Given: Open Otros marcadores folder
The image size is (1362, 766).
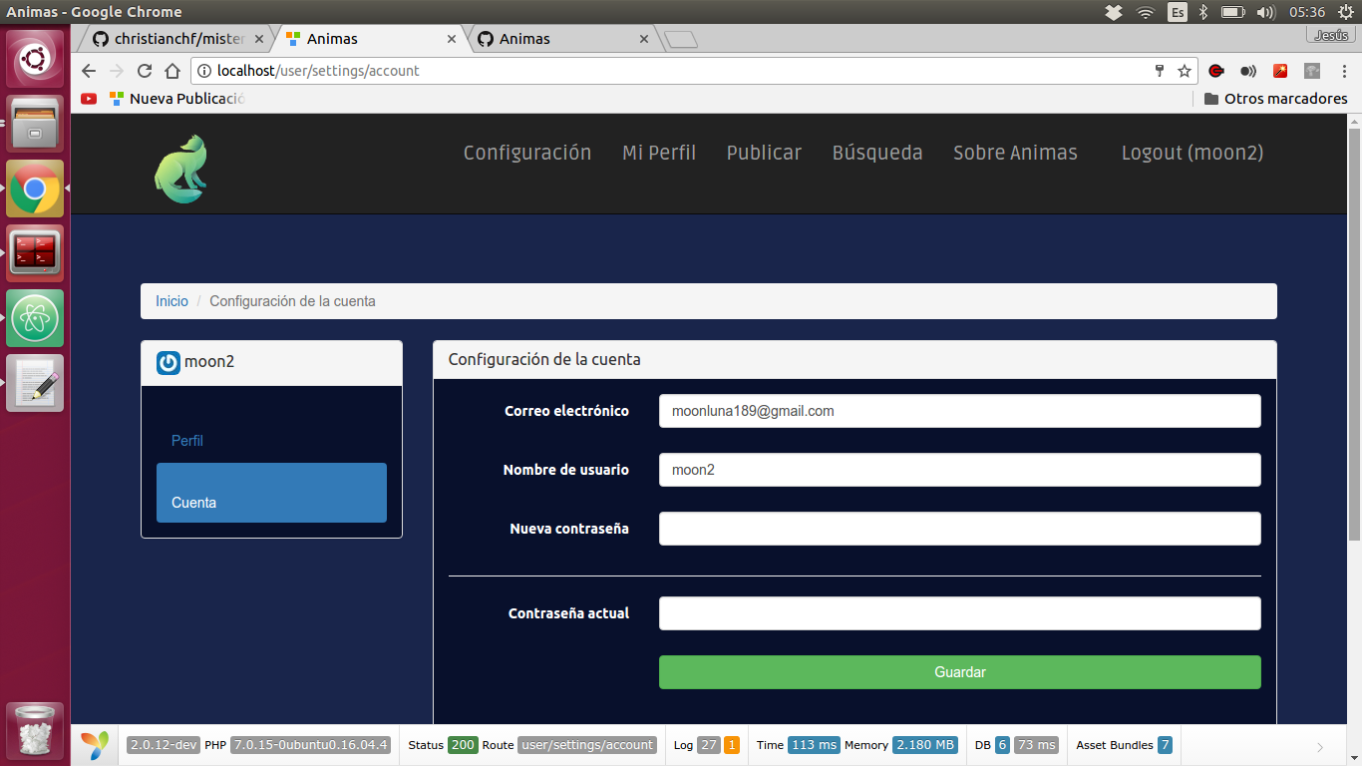Looking at the screenshot, I should click(x=1275, y=99).
